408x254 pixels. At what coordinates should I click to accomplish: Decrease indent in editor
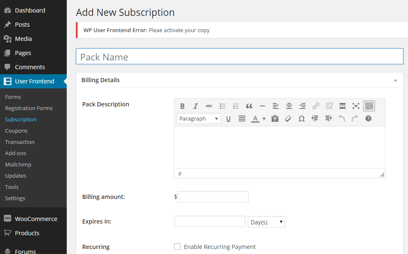tap(315, 119)
